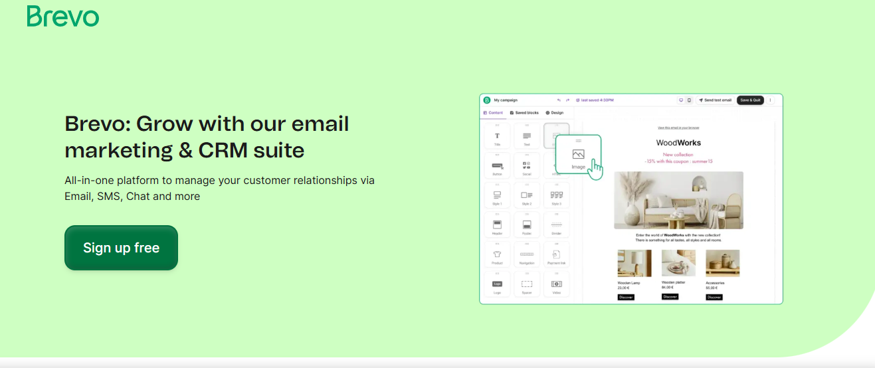Switch to mobile preview mode

pyautogui.click(x=689, y=100)
